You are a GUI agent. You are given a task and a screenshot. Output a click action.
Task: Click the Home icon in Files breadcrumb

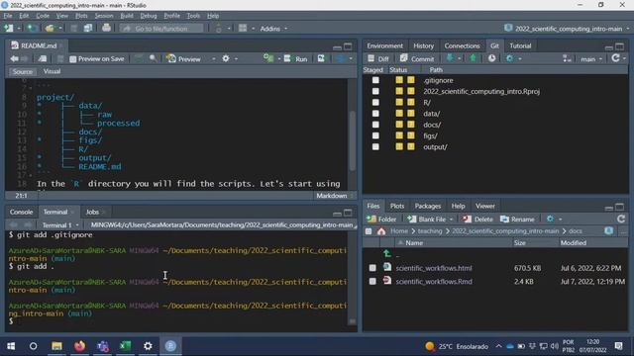pos(381,231)
